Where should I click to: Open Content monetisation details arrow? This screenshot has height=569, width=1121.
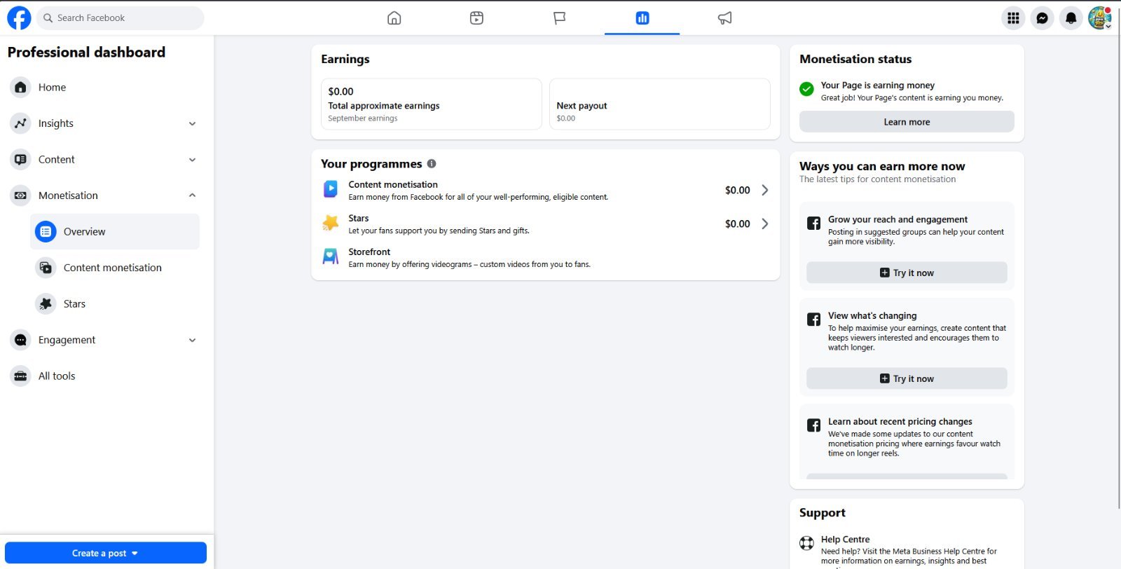765,190
